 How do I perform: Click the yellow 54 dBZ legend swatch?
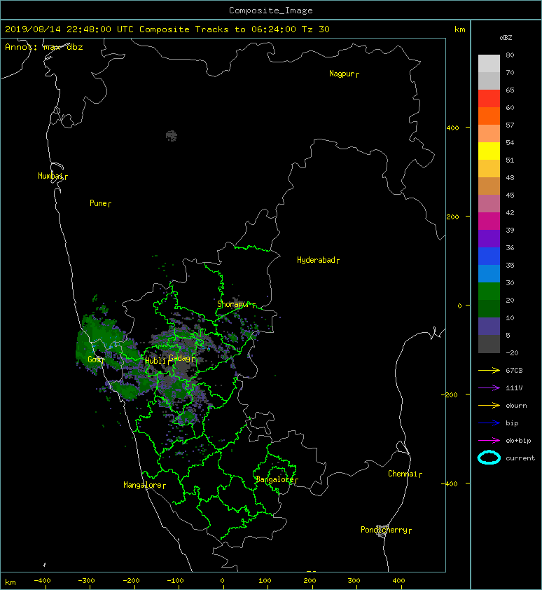pos(489,151)
